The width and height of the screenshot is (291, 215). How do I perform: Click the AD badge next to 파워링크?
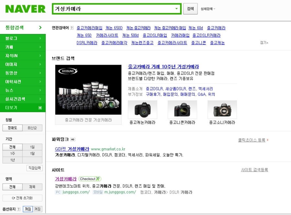[x=73, y=139]
